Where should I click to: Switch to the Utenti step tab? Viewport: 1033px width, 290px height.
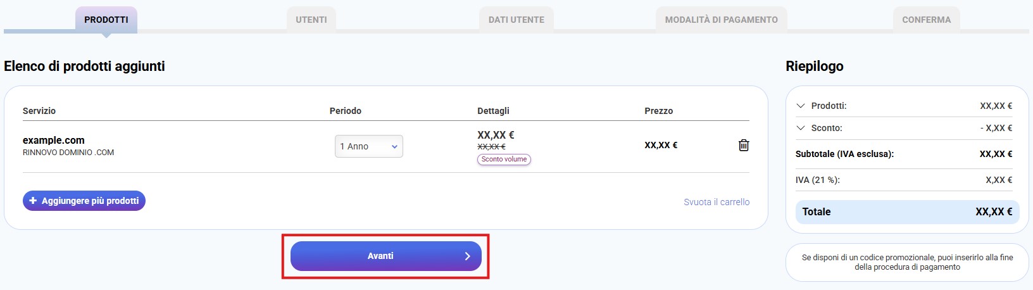tap(311, 20)
